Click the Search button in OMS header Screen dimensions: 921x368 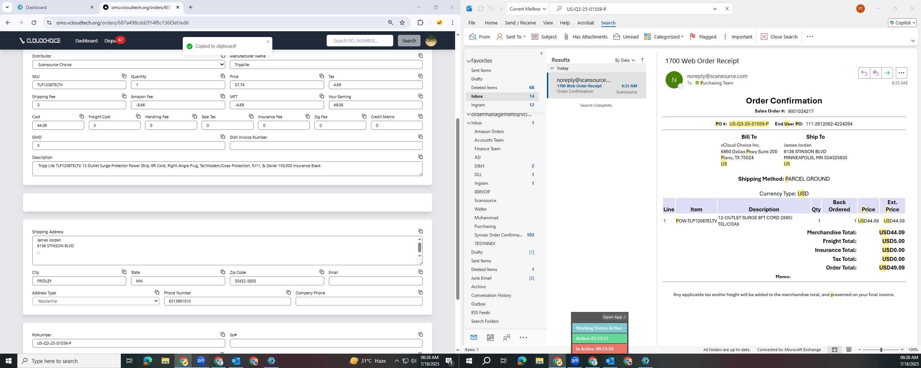point(409,41)
